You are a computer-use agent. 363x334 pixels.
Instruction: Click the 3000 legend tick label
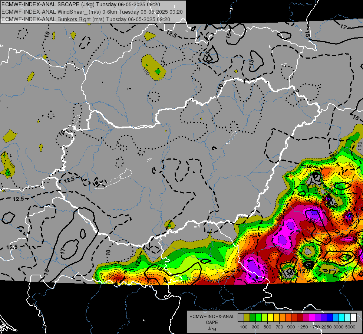point(339,327)
